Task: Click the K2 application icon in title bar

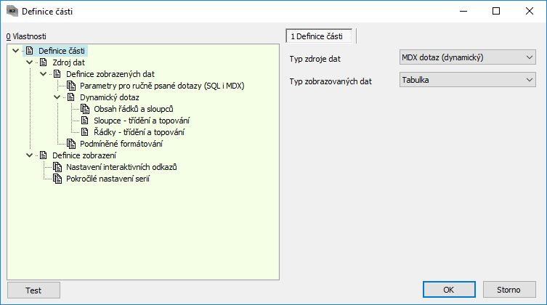Action: tap(12, 11)
